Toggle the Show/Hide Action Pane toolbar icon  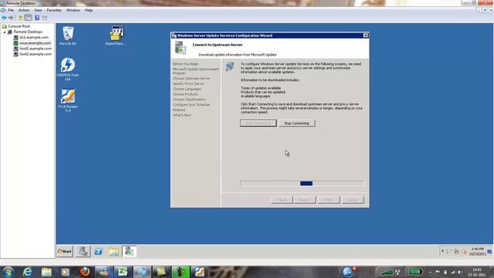(45, 18)
